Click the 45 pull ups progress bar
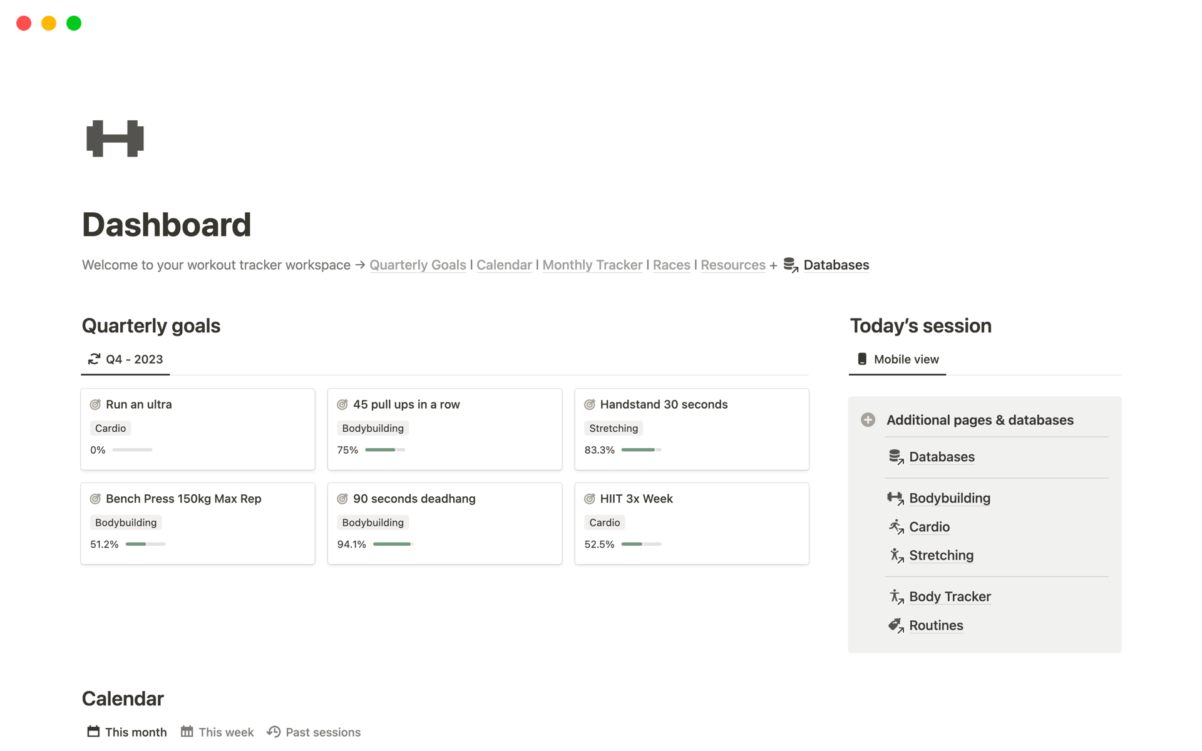1202x751 pixels. click(384, 450)
